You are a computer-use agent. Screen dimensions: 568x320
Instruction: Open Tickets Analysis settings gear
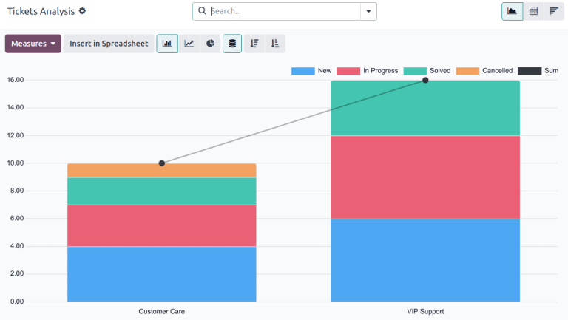click(82, 11)
